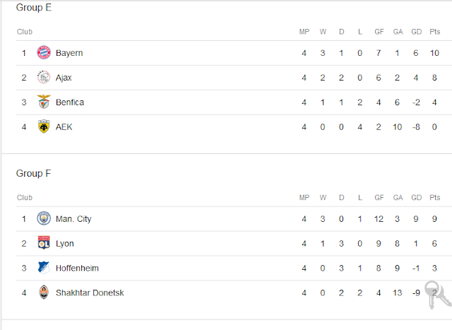Click the Benfica eagle crest icon
452x330 pixels.
click(x=44, y=102)
